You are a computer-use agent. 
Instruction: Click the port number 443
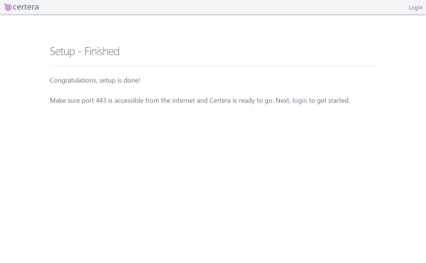pos(101,101)
